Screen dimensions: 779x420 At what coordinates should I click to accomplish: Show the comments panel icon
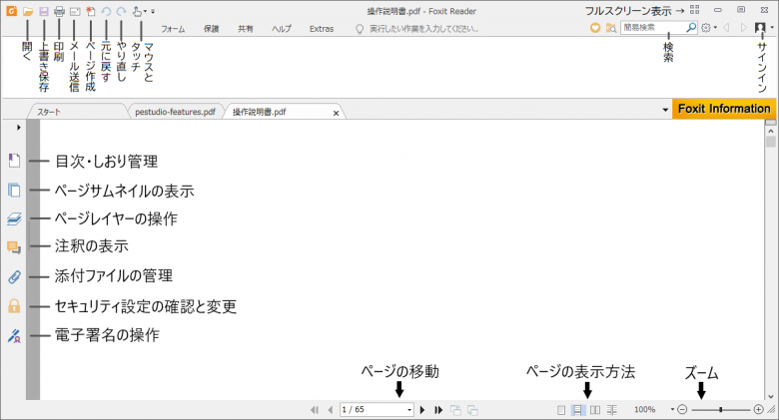[14, 247]
